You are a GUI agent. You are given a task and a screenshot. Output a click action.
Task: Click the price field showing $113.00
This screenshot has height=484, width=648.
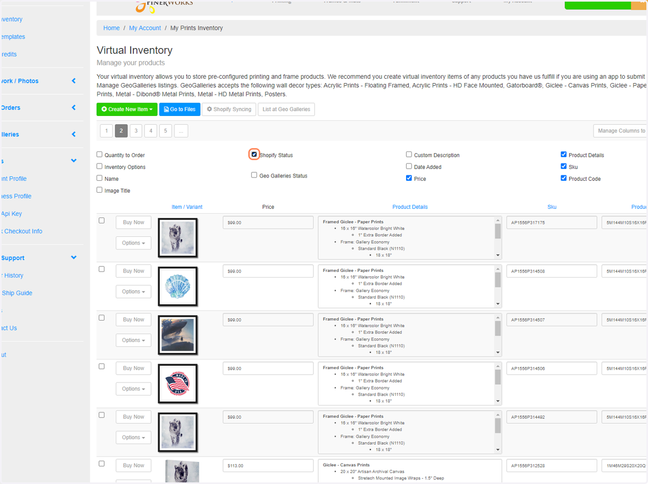(268, 465)
